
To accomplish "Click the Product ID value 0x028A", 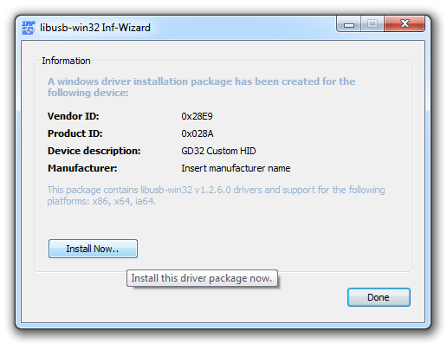I will pos(198,133).
